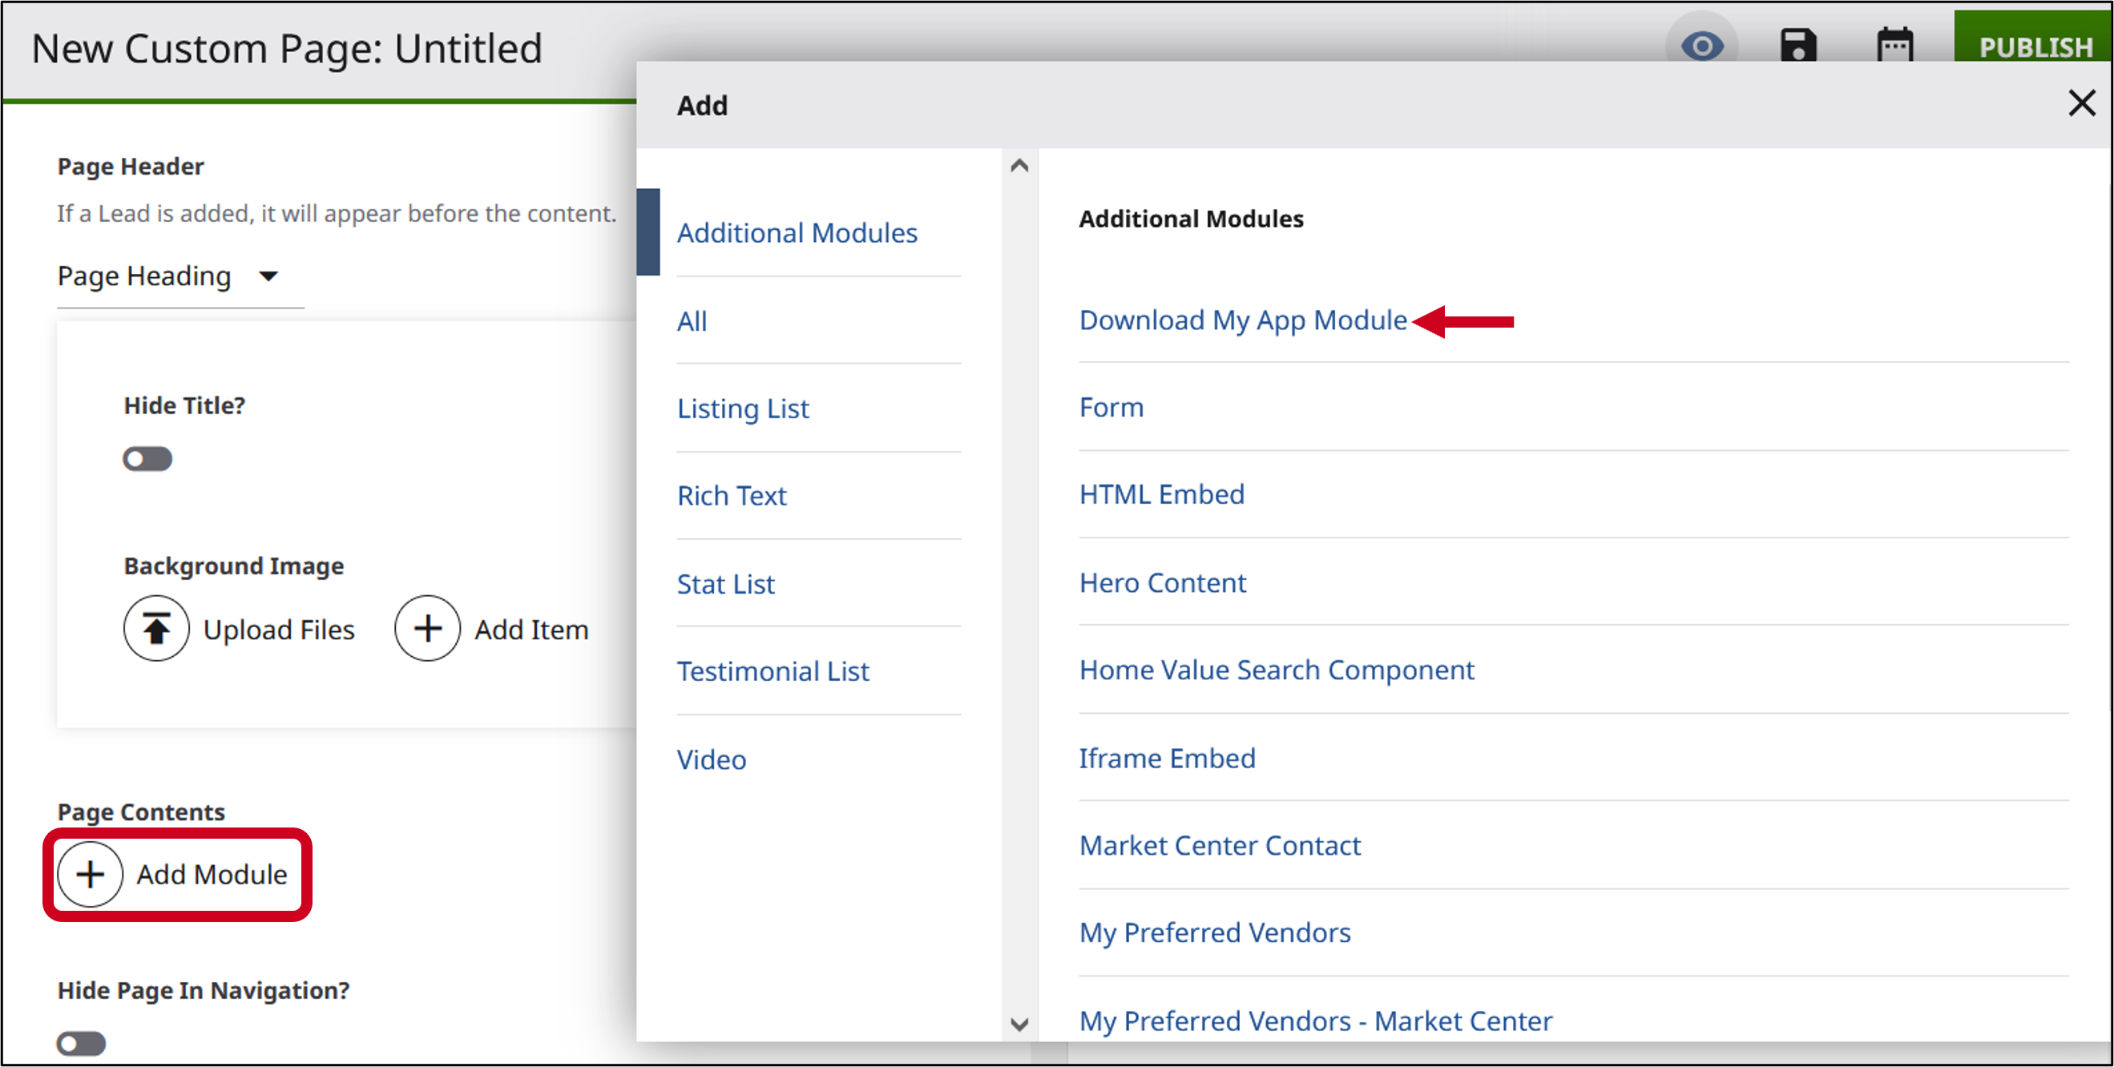Click the 'Background Image' label
Viewport: 2114px width, 1067px height.
coord(234,566)
